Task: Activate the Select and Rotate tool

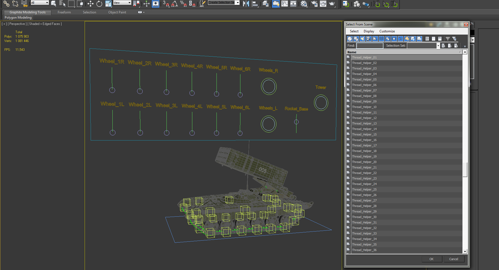Action: coord(99,3)
